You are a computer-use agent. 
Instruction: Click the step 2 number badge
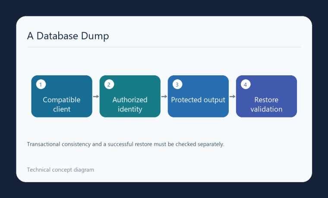(x=109, y=84)
